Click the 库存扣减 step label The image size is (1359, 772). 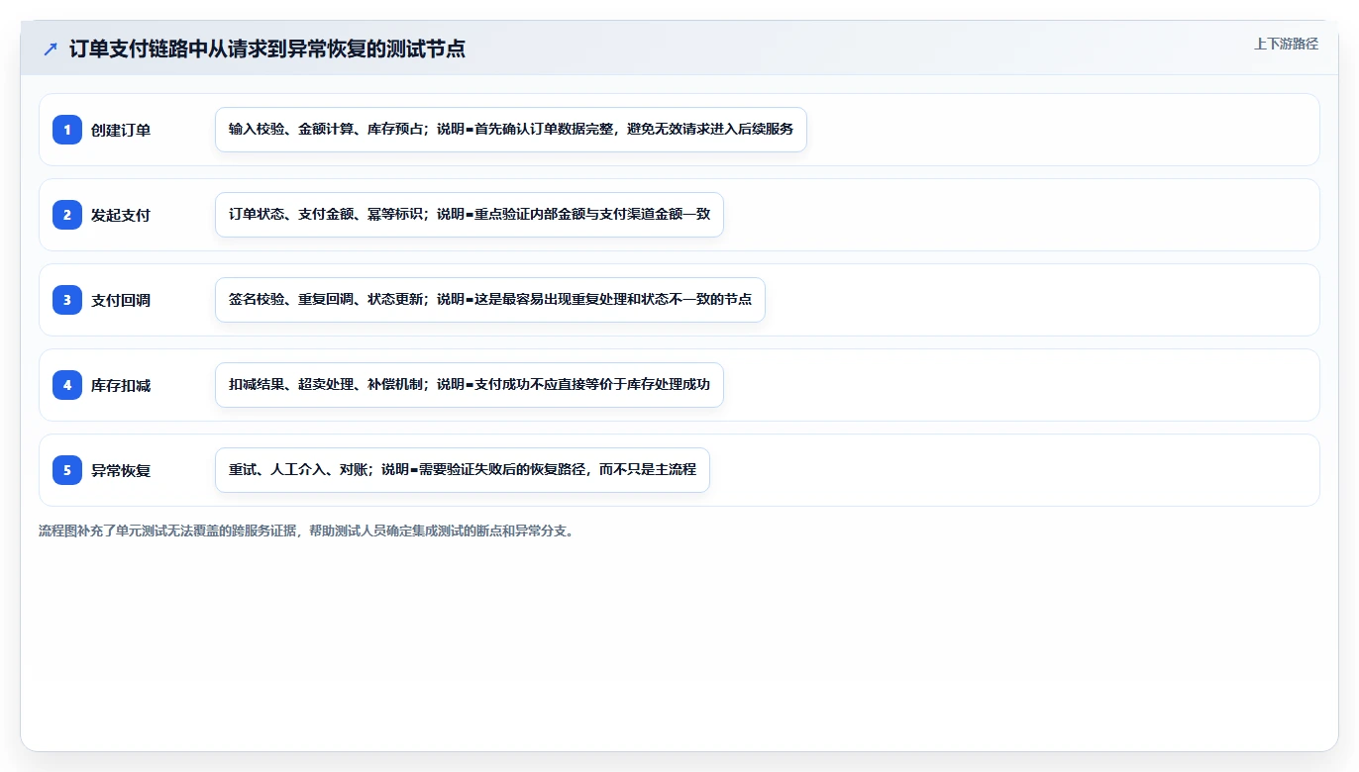[121, 385]
